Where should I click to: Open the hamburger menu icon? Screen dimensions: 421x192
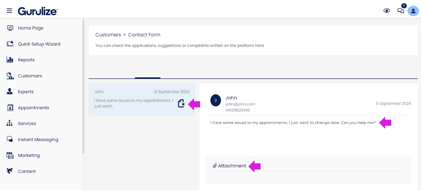click(x=10, y=11)
